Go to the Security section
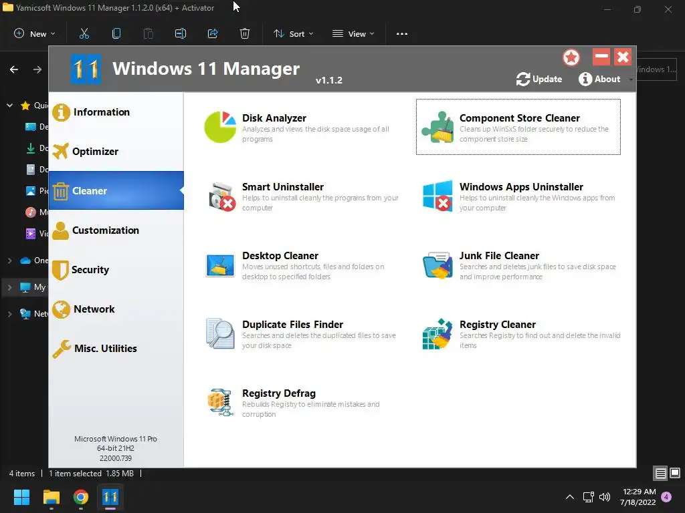This screenshot has height=513, width=685. [116, 270]
